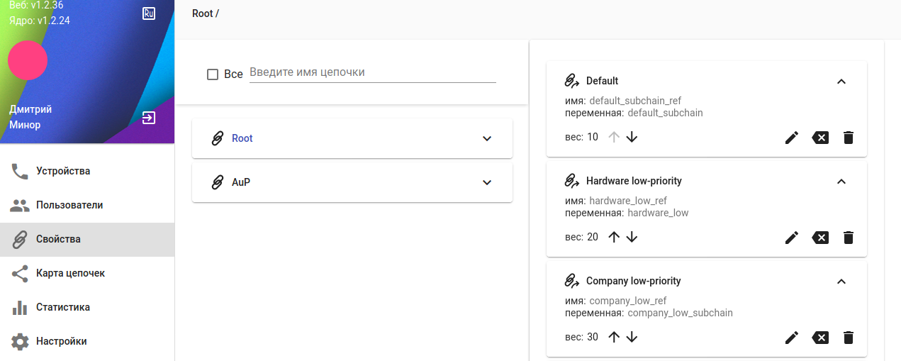Click the language switch icon
This screenshot has height=361, width=901.
click(x=149, y=13)
